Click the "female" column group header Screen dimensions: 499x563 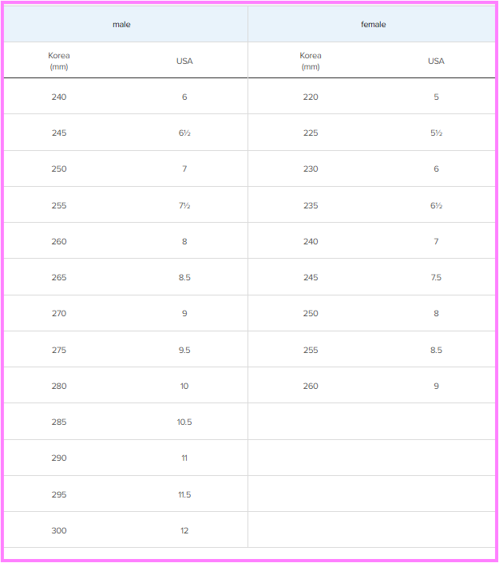click(373, 25)
